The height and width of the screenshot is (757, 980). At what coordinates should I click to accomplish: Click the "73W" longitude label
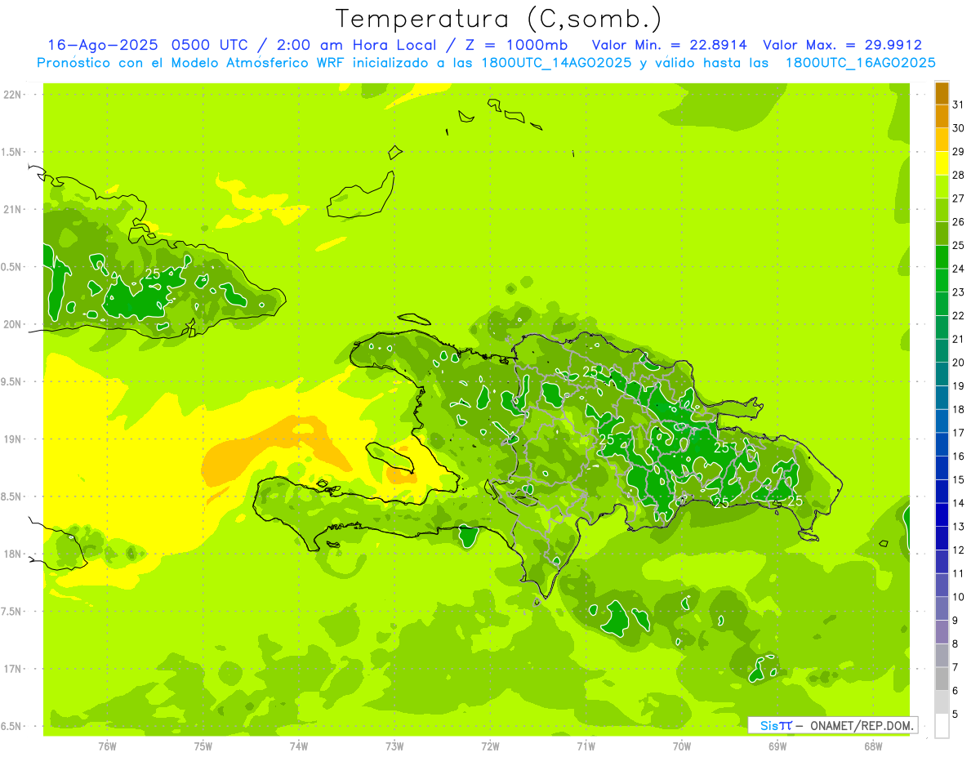[x=394, y=746]
